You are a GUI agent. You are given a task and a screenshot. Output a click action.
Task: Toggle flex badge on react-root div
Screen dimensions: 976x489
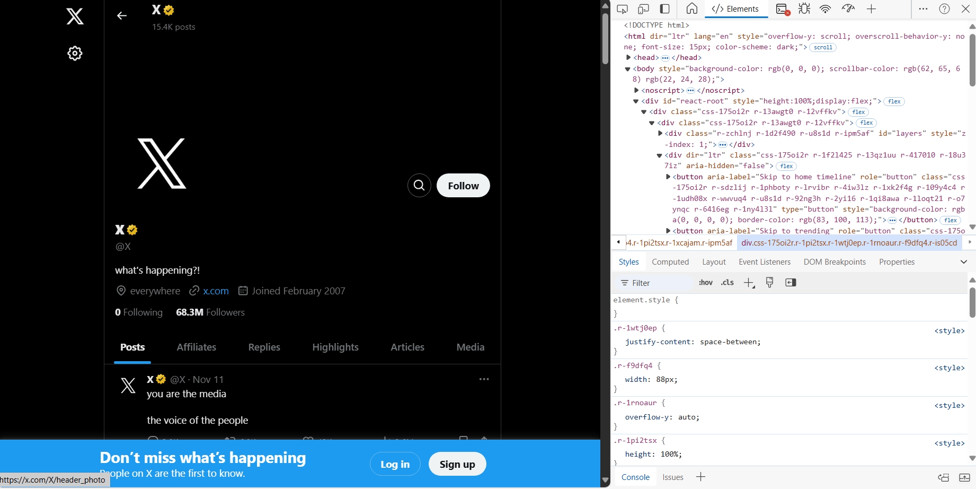[x=894, y=101]
